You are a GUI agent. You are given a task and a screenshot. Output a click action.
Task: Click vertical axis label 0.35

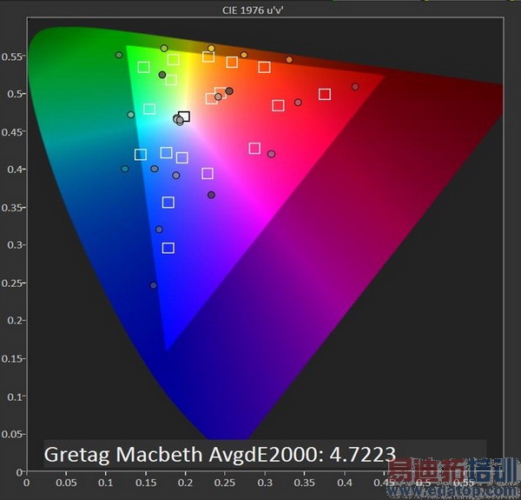click(11, 208)
